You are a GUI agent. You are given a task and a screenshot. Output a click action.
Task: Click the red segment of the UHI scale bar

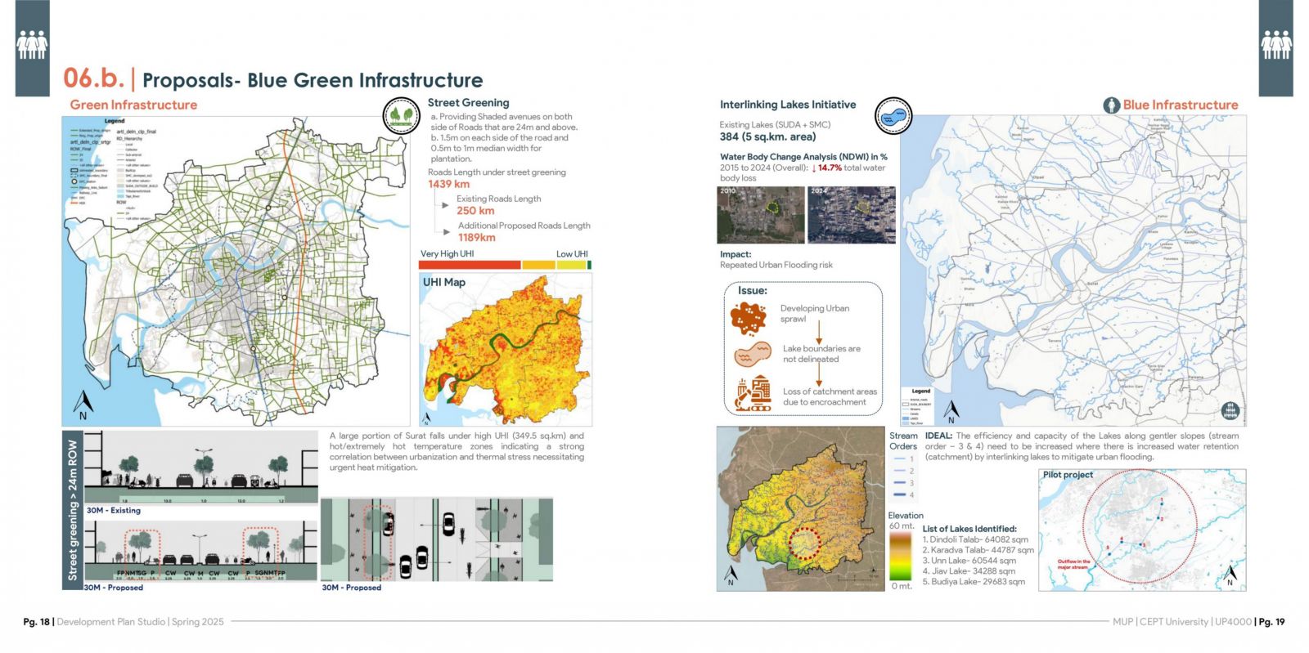pos(470,265)
